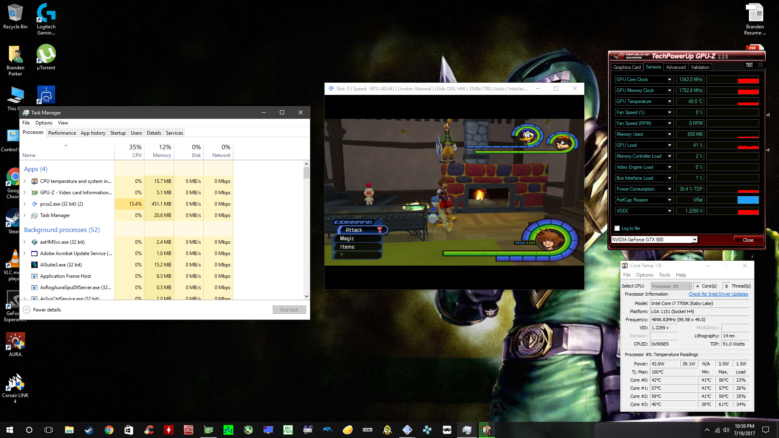Select the Logitech Gaming desktop shortcut
Screen dimensions: 779x438
tap(46, 19)
